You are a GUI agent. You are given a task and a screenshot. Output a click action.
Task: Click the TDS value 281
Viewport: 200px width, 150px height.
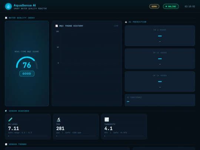60,129
